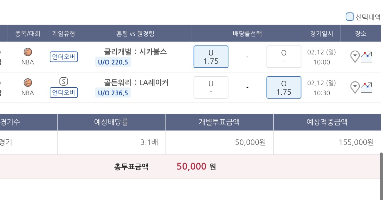Click U/O 220.5 handicap label
This screenshot has height=200, width=386.
tap(113, 62)
